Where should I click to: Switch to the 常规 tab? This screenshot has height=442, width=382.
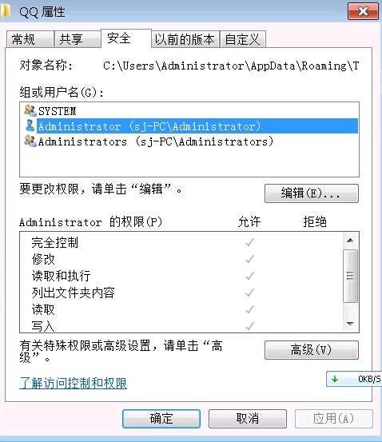(30, 39)
